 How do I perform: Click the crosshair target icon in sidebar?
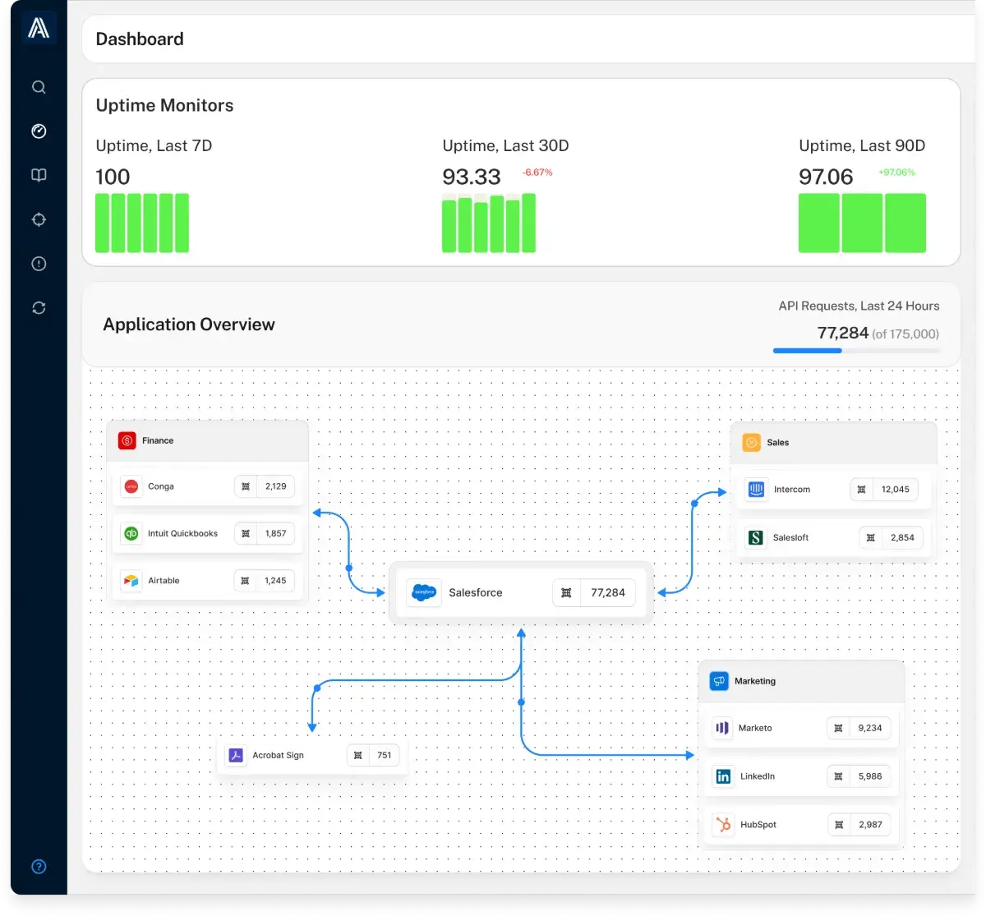pos(39,219)
